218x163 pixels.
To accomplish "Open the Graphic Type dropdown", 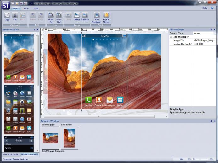I will (x=215, y=33).
